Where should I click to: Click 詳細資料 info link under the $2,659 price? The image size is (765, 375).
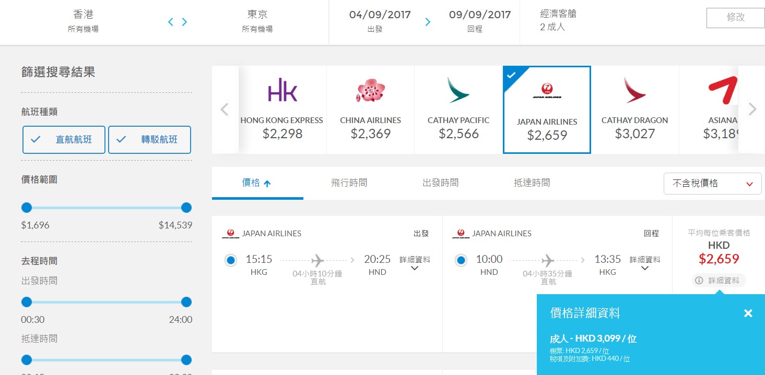tap(719, 281)
